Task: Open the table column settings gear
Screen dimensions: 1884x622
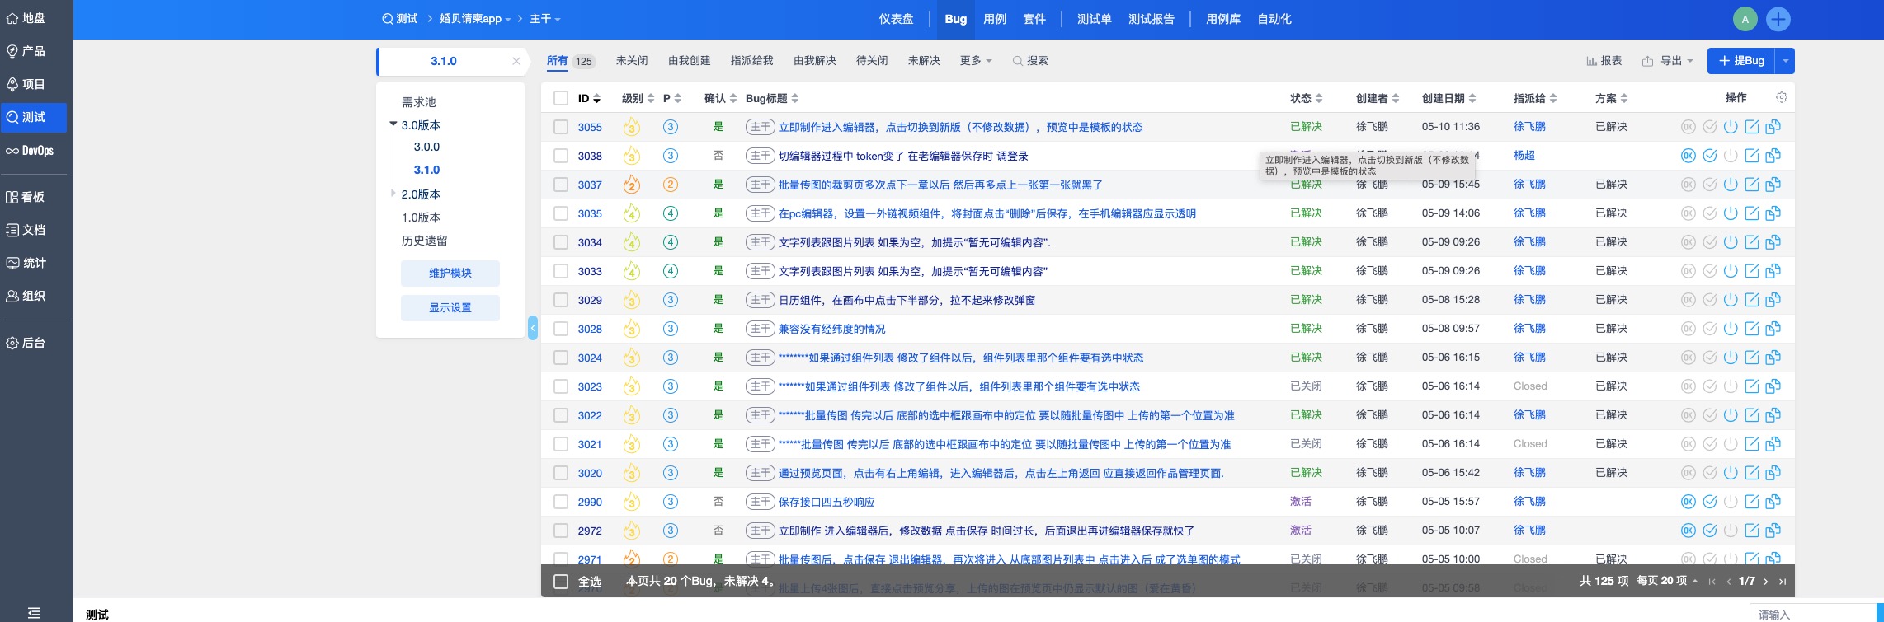Action: 1781,97
